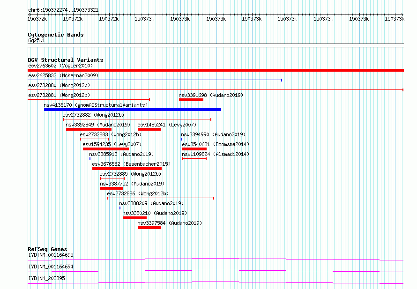Click the red interval line under esv2732886
The image size is (417, 289).
click(161, 198)
